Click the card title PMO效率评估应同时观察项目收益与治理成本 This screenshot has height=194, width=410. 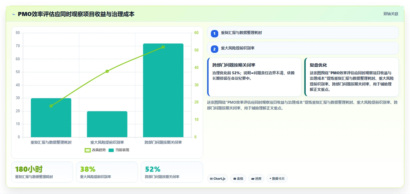76,14
